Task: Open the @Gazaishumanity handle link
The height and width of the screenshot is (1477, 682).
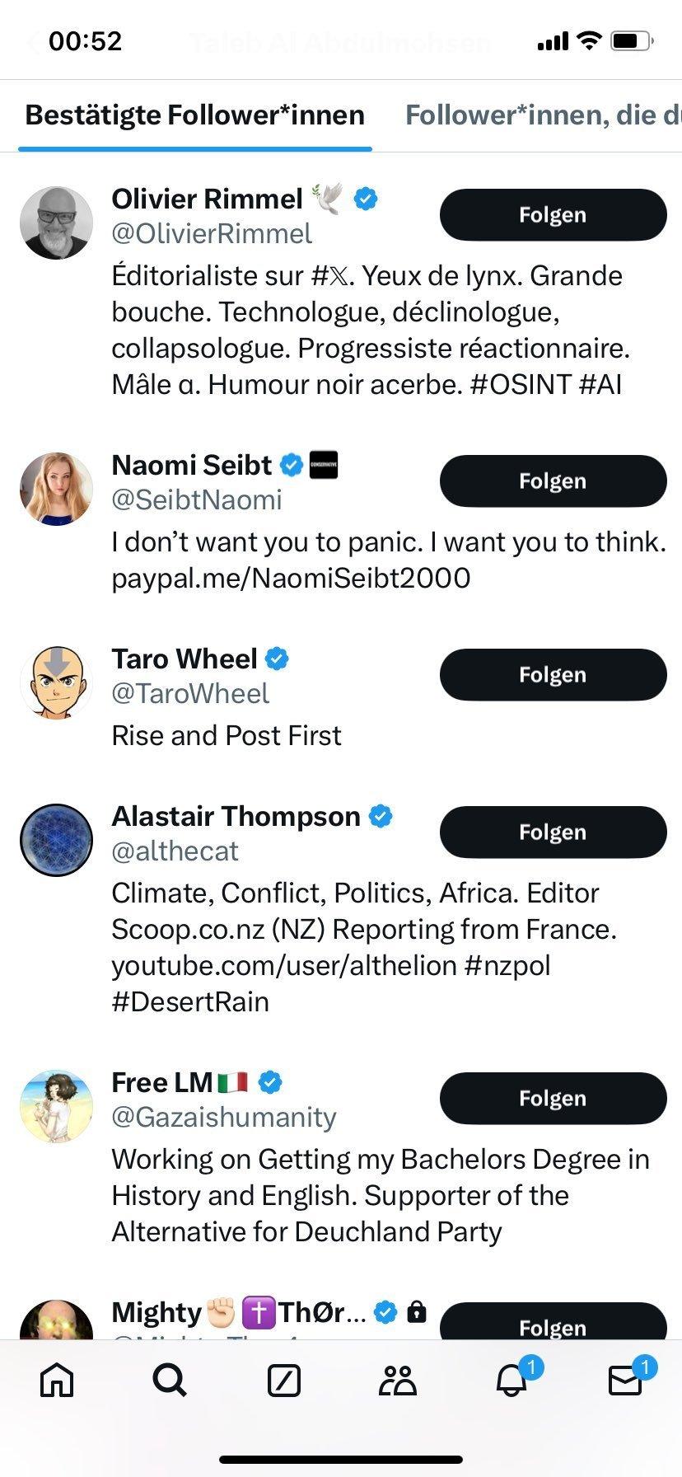Action: 224,1117
